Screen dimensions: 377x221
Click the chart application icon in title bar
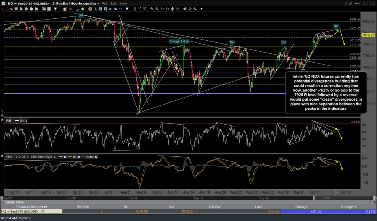click(4, 4)
